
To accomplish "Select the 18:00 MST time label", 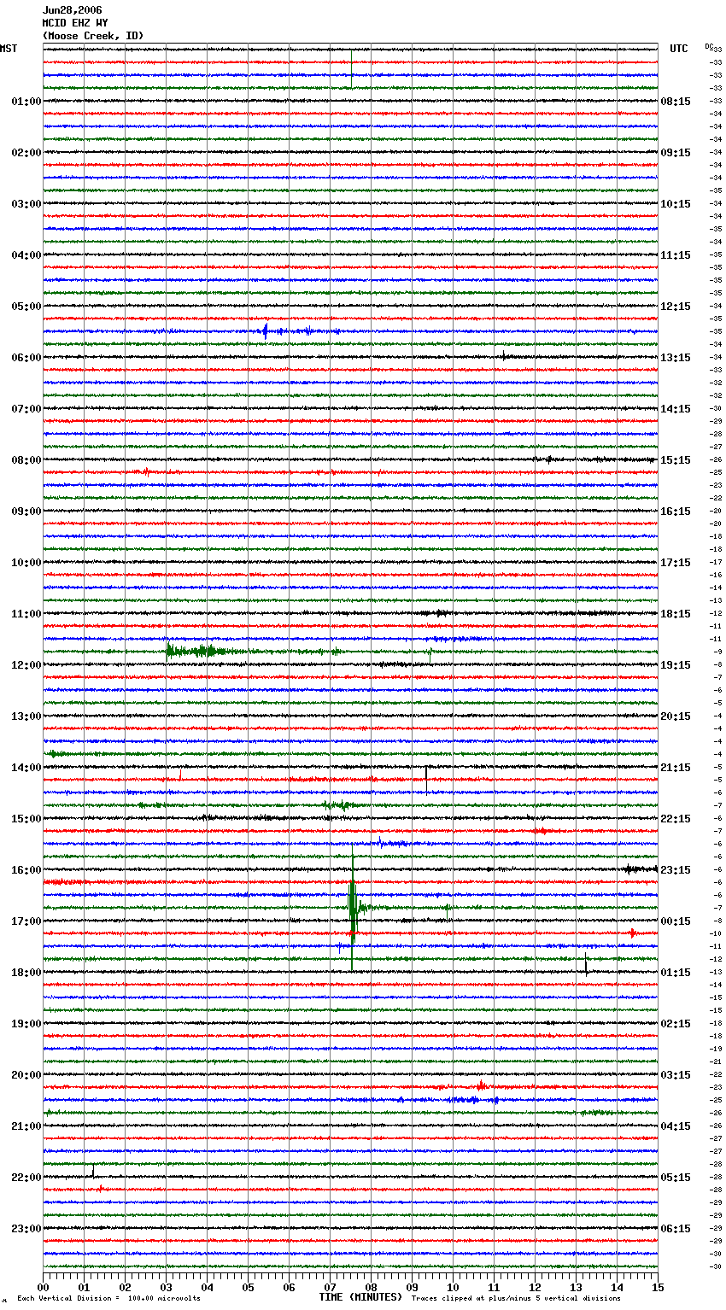I will pos(26,973).
